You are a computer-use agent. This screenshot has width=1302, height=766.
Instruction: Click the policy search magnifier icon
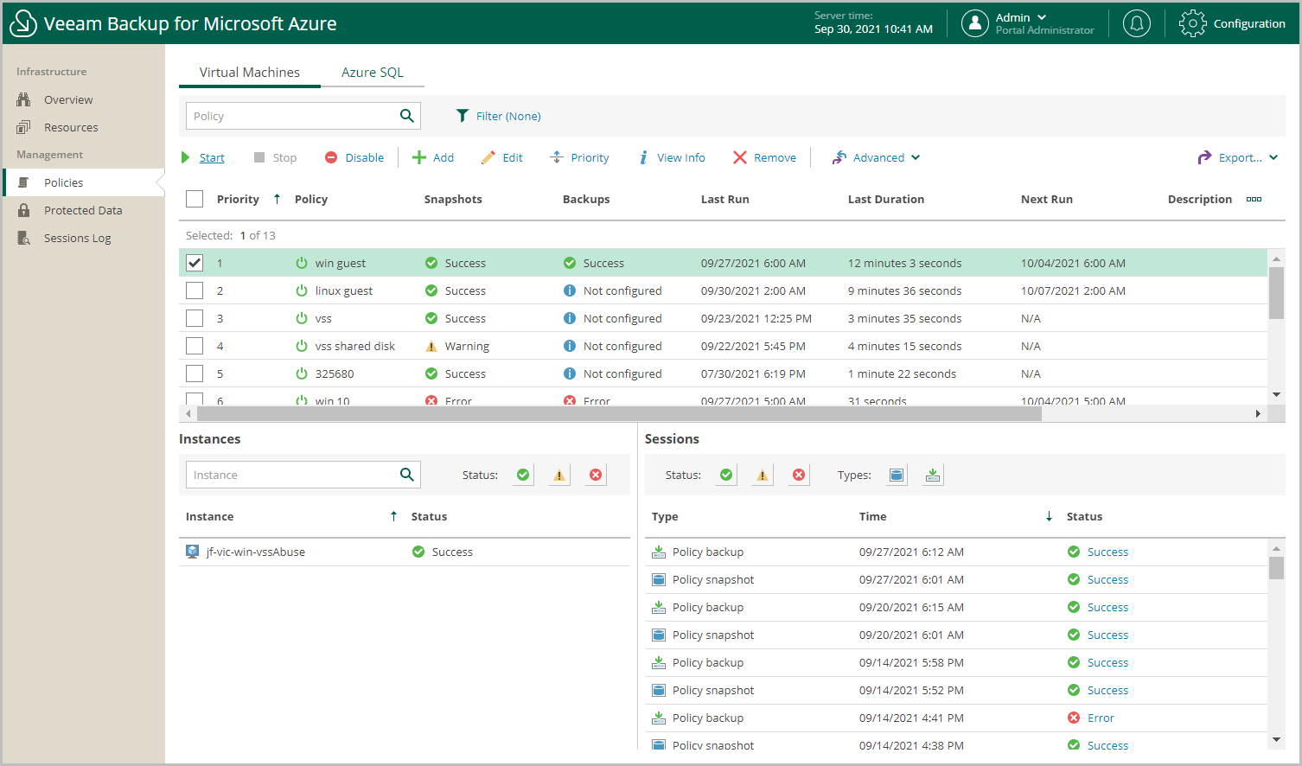[x=407, y=116]
